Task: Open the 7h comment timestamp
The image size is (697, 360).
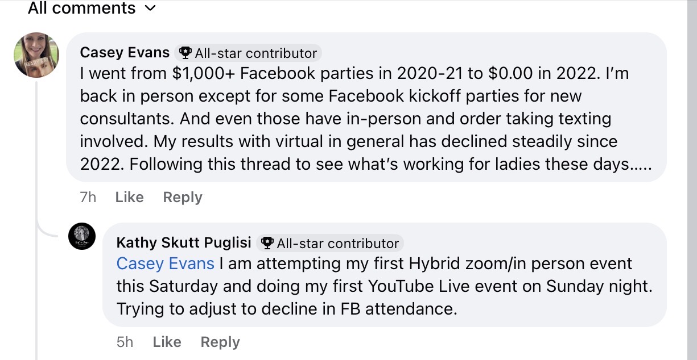Action: [88, 197]
